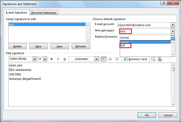Screen dimensions: 181x122
Task: Rename the selected signature
Action: (x=81, y=46)
